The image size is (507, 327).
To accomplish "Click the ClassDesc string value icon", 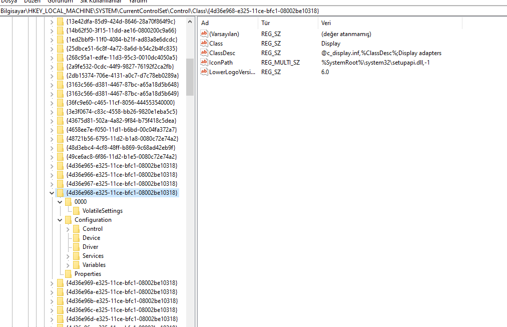I will click(204, 53).
